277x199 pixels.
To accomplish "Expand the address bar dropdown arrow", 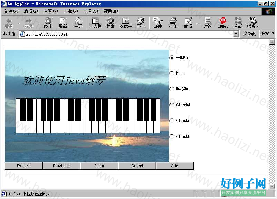I will [236, 34].
